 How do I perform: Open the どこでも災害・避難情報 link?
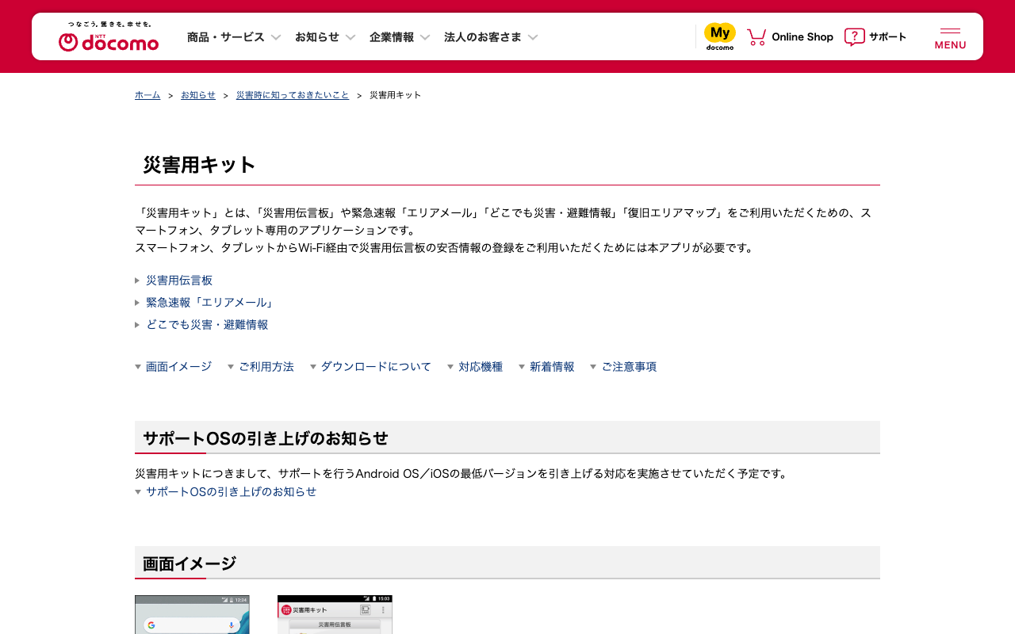(x=207, y=325)
